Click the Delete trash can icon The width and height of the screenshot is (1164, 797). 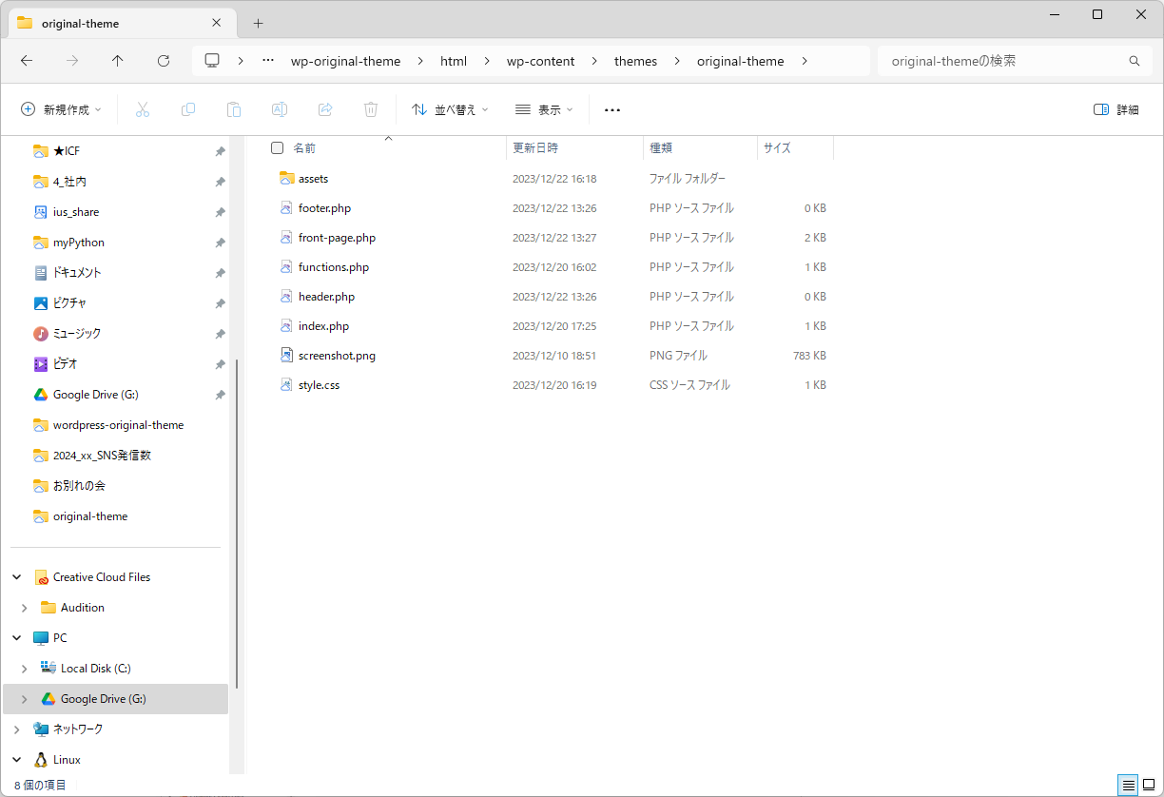(x=371, y=109)
